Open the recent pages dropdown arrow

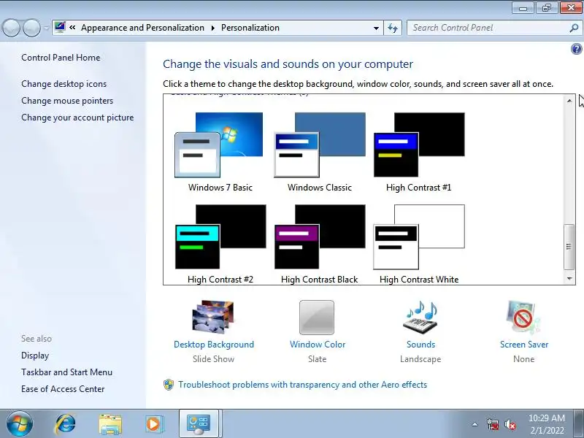pos(46,28)
